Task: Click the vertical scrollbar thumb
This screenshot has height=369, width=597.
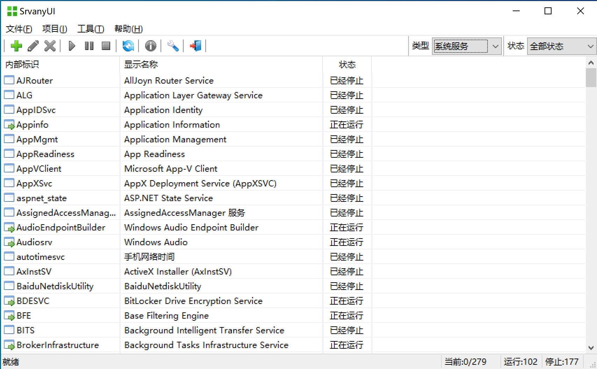Action: click(x=591, y=78)
